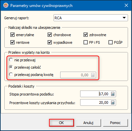Toggle the wypadkowe checkbox
Screen dimensions: 132x131
point(50,42)
